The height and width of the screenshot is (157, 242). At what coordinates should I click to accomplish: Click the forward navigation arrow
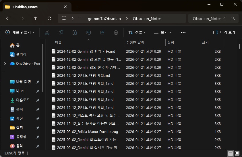pyautogui.click(x=22, y=19)
